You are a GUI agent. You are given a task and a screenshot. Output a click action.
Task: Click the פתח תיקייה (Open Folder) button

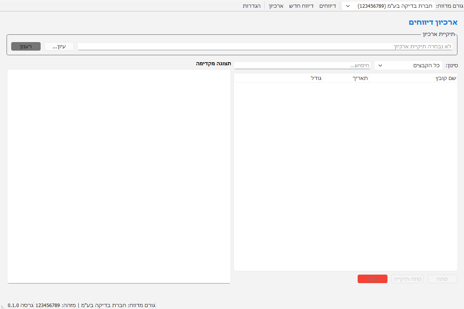408,279
